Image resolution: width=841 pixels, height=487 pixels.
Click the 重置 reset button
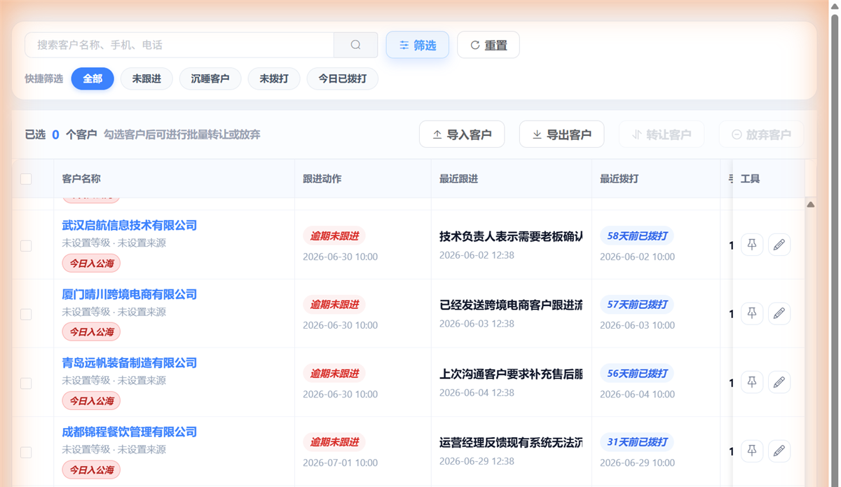(488, 45)
